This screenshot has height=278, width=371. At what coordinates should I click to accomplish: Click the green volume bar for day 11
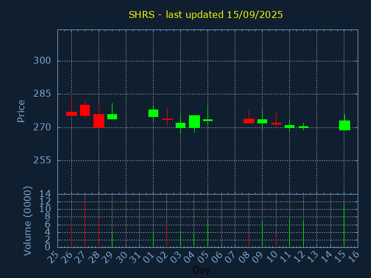point(289,233)
